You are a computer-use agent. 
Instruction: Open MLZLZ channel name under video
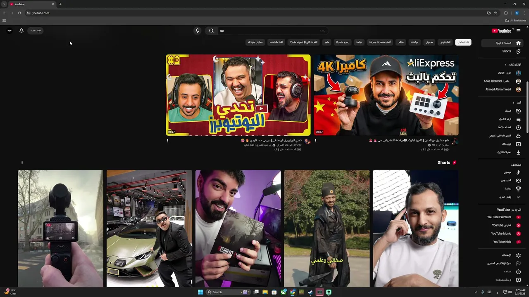tap(440, 145)
